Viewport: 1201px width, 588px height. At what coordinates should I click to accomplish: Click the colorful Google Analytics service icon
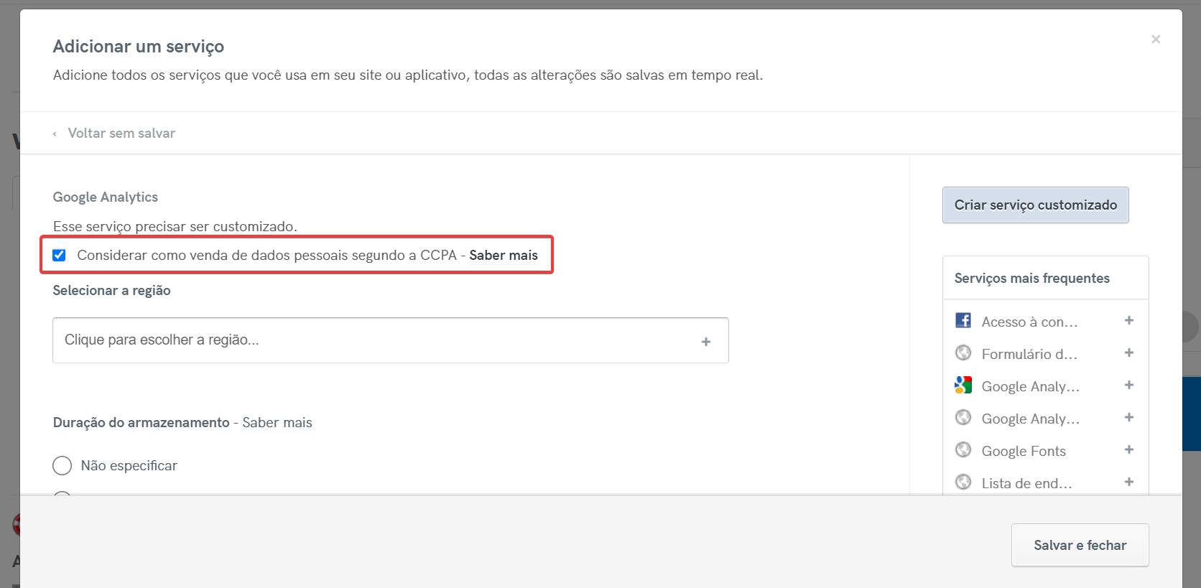(963, 386)
